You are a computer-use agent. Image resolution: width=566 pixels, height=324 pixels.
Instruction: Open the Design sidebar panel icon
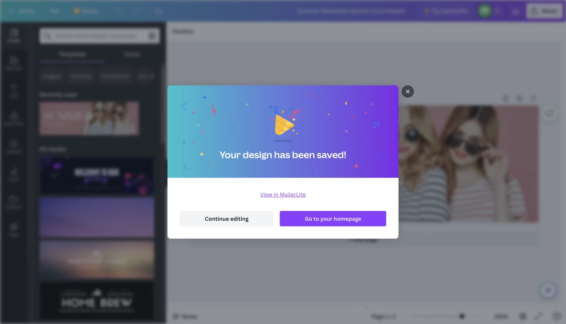coord(14,35)
